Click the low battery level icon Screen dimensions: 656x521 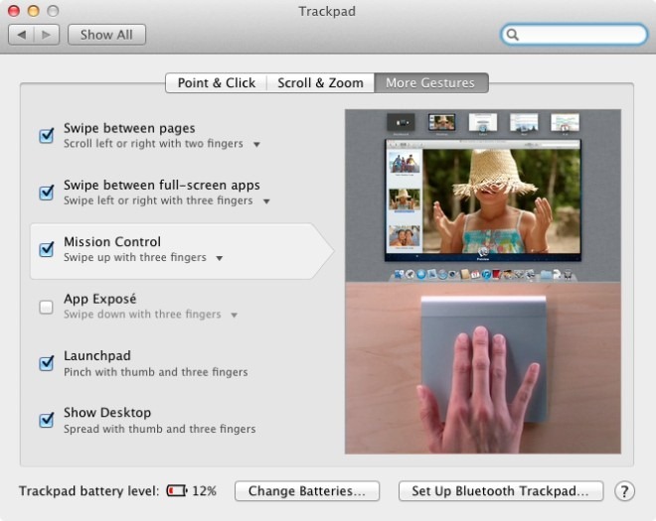(x=177, y=490)
